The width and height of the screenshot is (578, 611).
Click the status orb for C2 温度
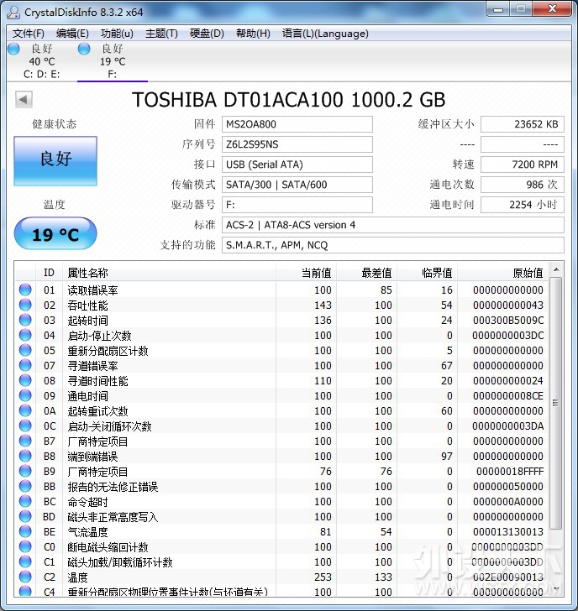[x=25, y=577]
